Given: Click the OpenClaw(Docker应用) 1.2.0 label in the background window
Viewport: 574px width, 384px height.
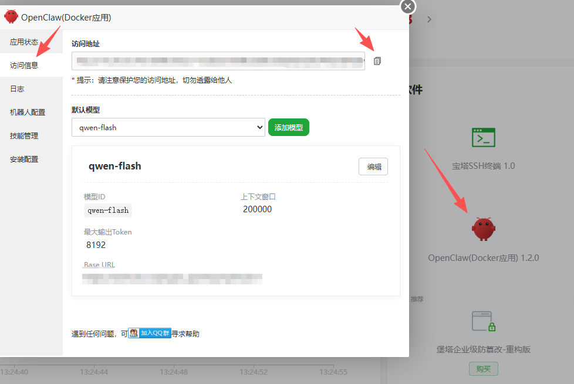Looking at the screenshot, I should [484, 258].
